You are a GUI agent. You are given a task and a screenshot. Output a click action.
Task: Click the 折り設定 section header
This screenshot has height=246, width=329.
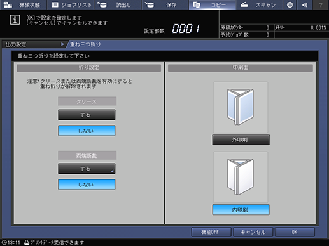coord(88,68)
